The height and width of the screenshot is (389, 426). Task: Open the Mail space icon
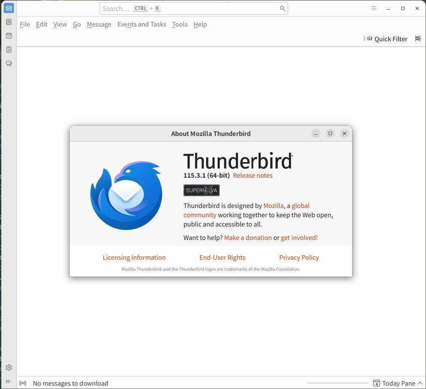point(9,8)
